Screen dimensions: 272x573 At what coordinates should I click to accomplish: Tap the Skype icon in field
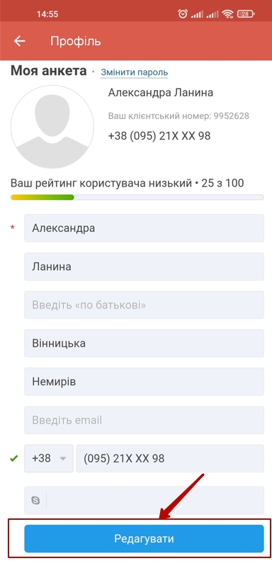pos(36,500)
